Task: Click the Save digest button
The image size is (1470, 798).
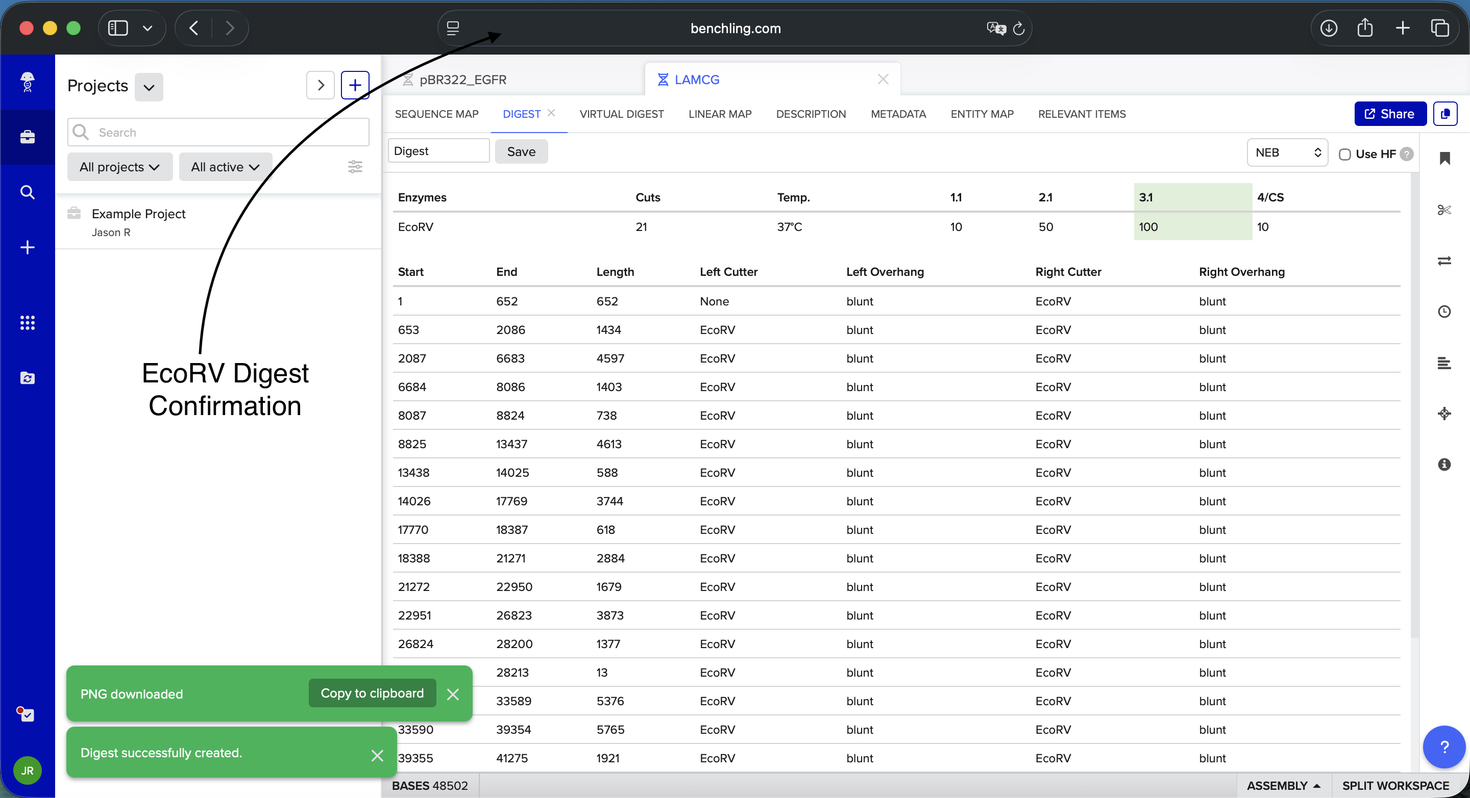Action: coord(521,151)
